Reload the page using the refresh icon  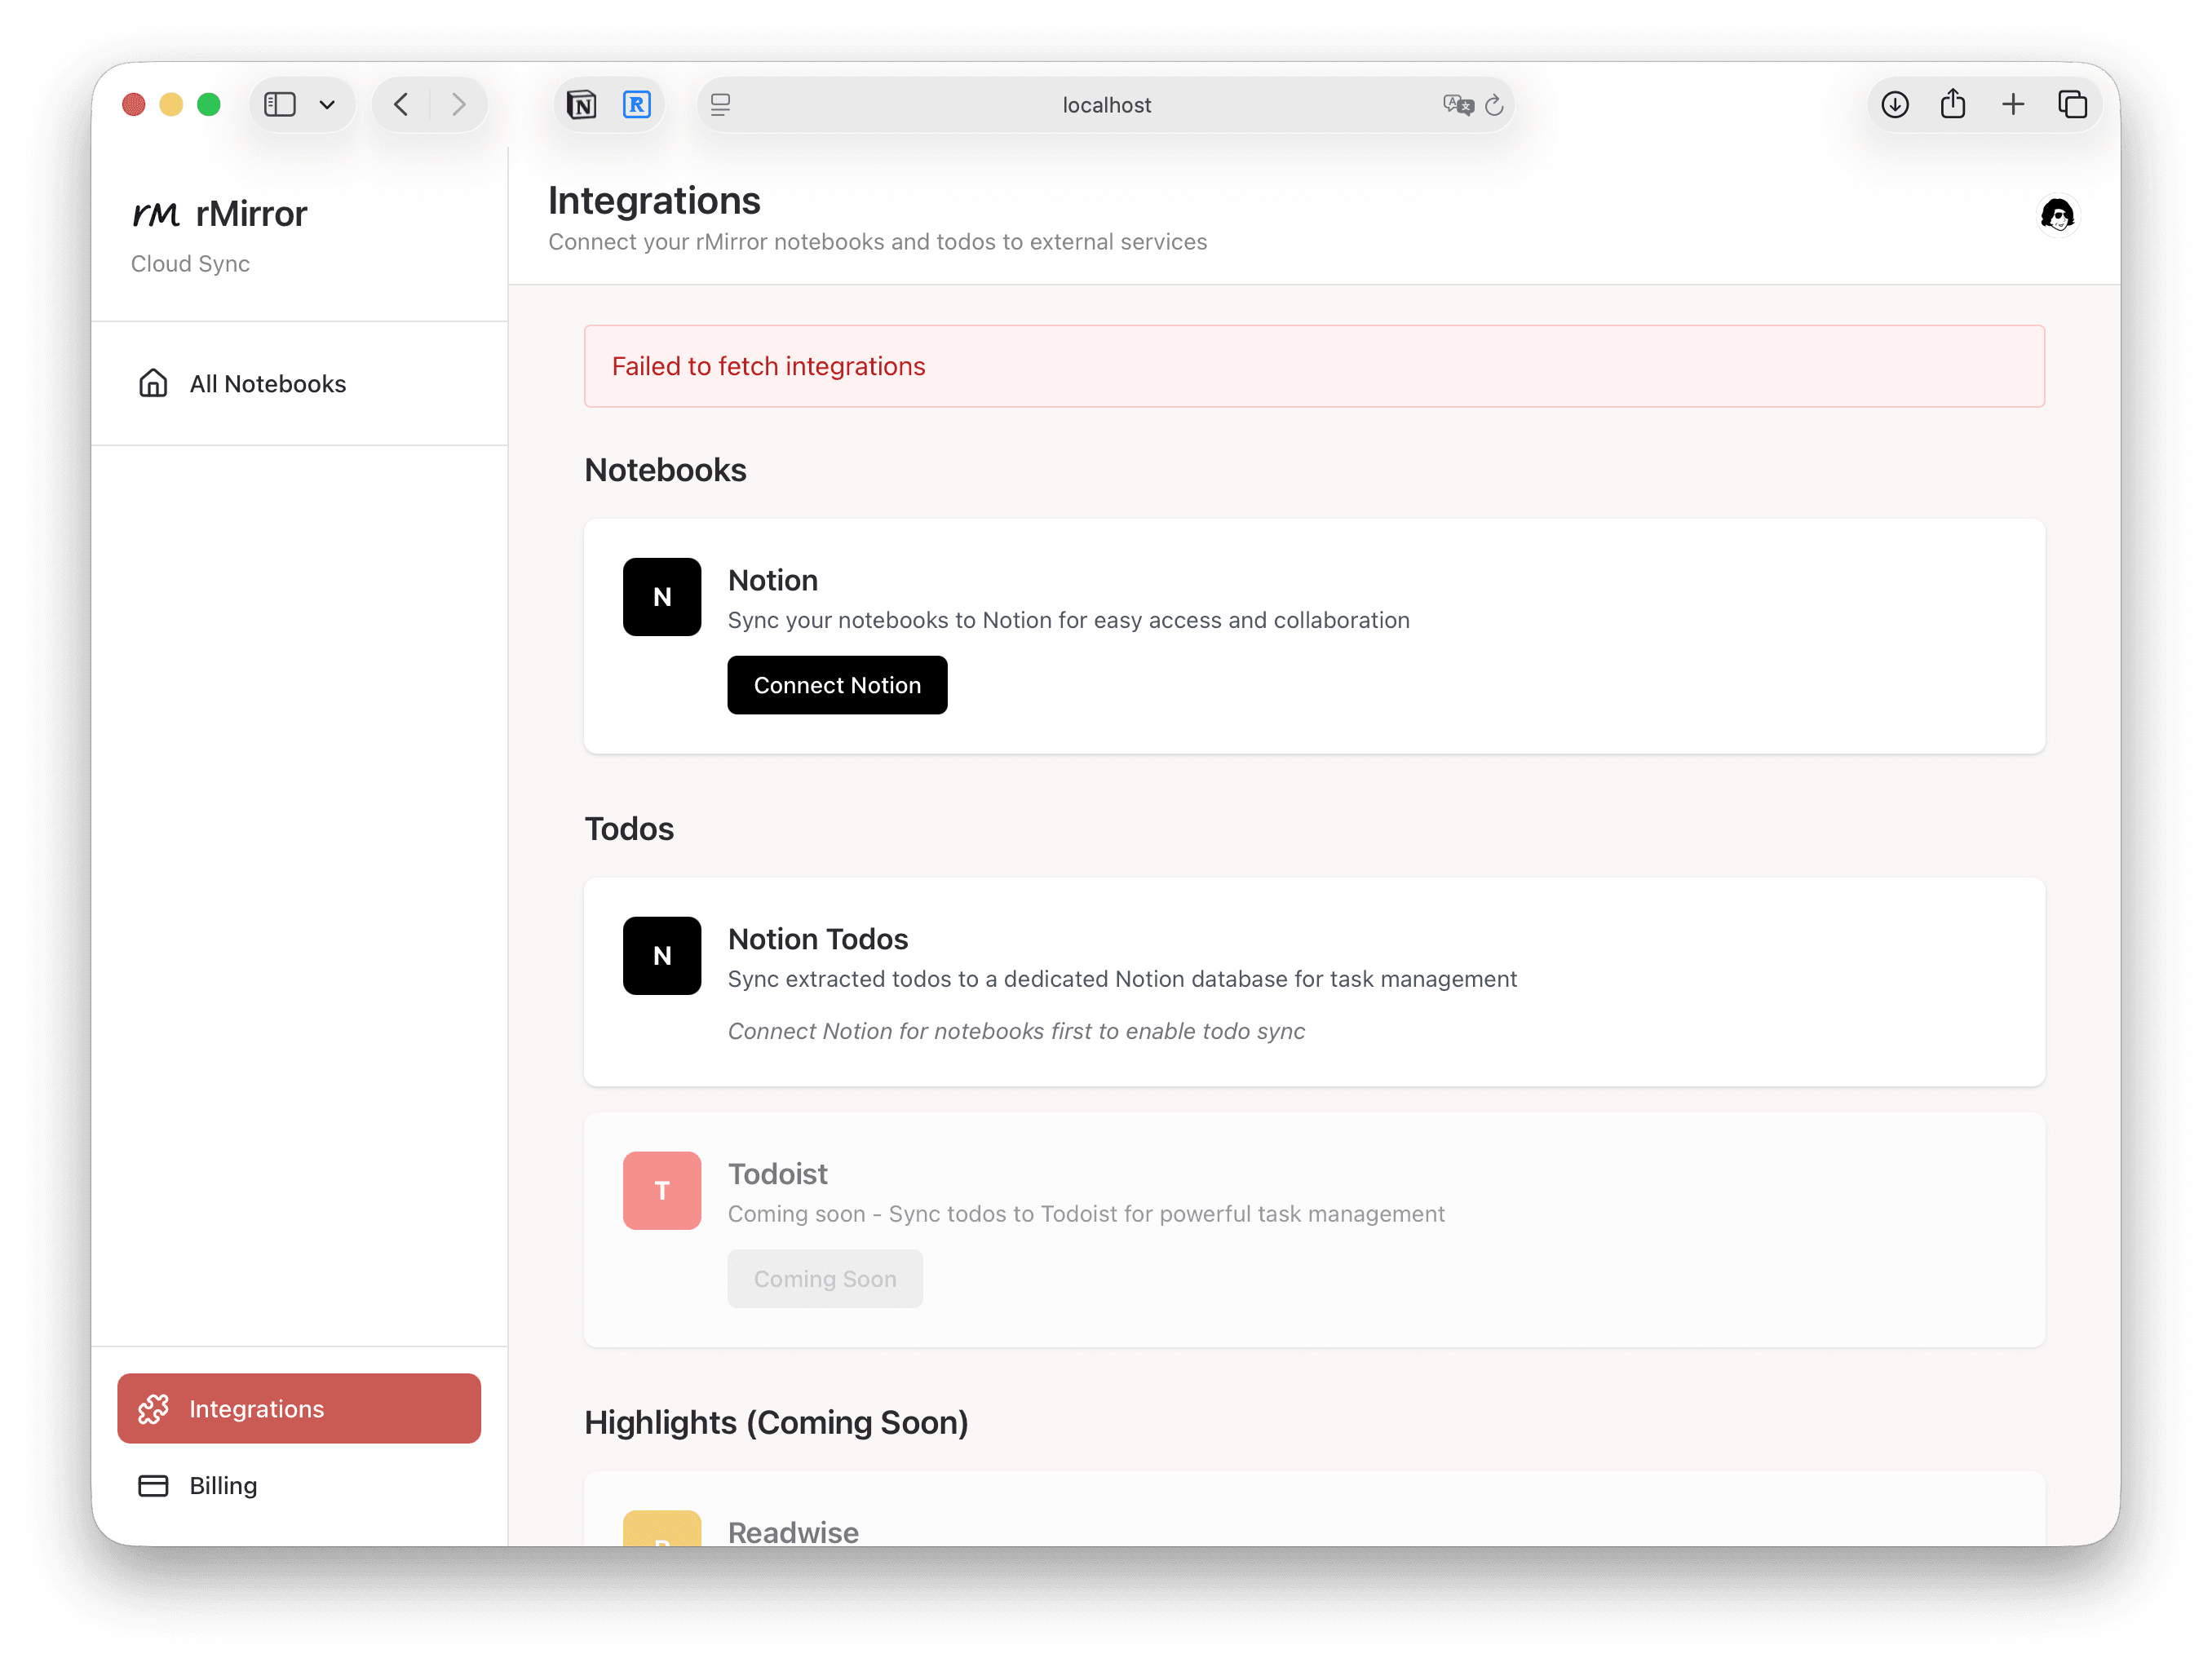[x=1494, y=105]
